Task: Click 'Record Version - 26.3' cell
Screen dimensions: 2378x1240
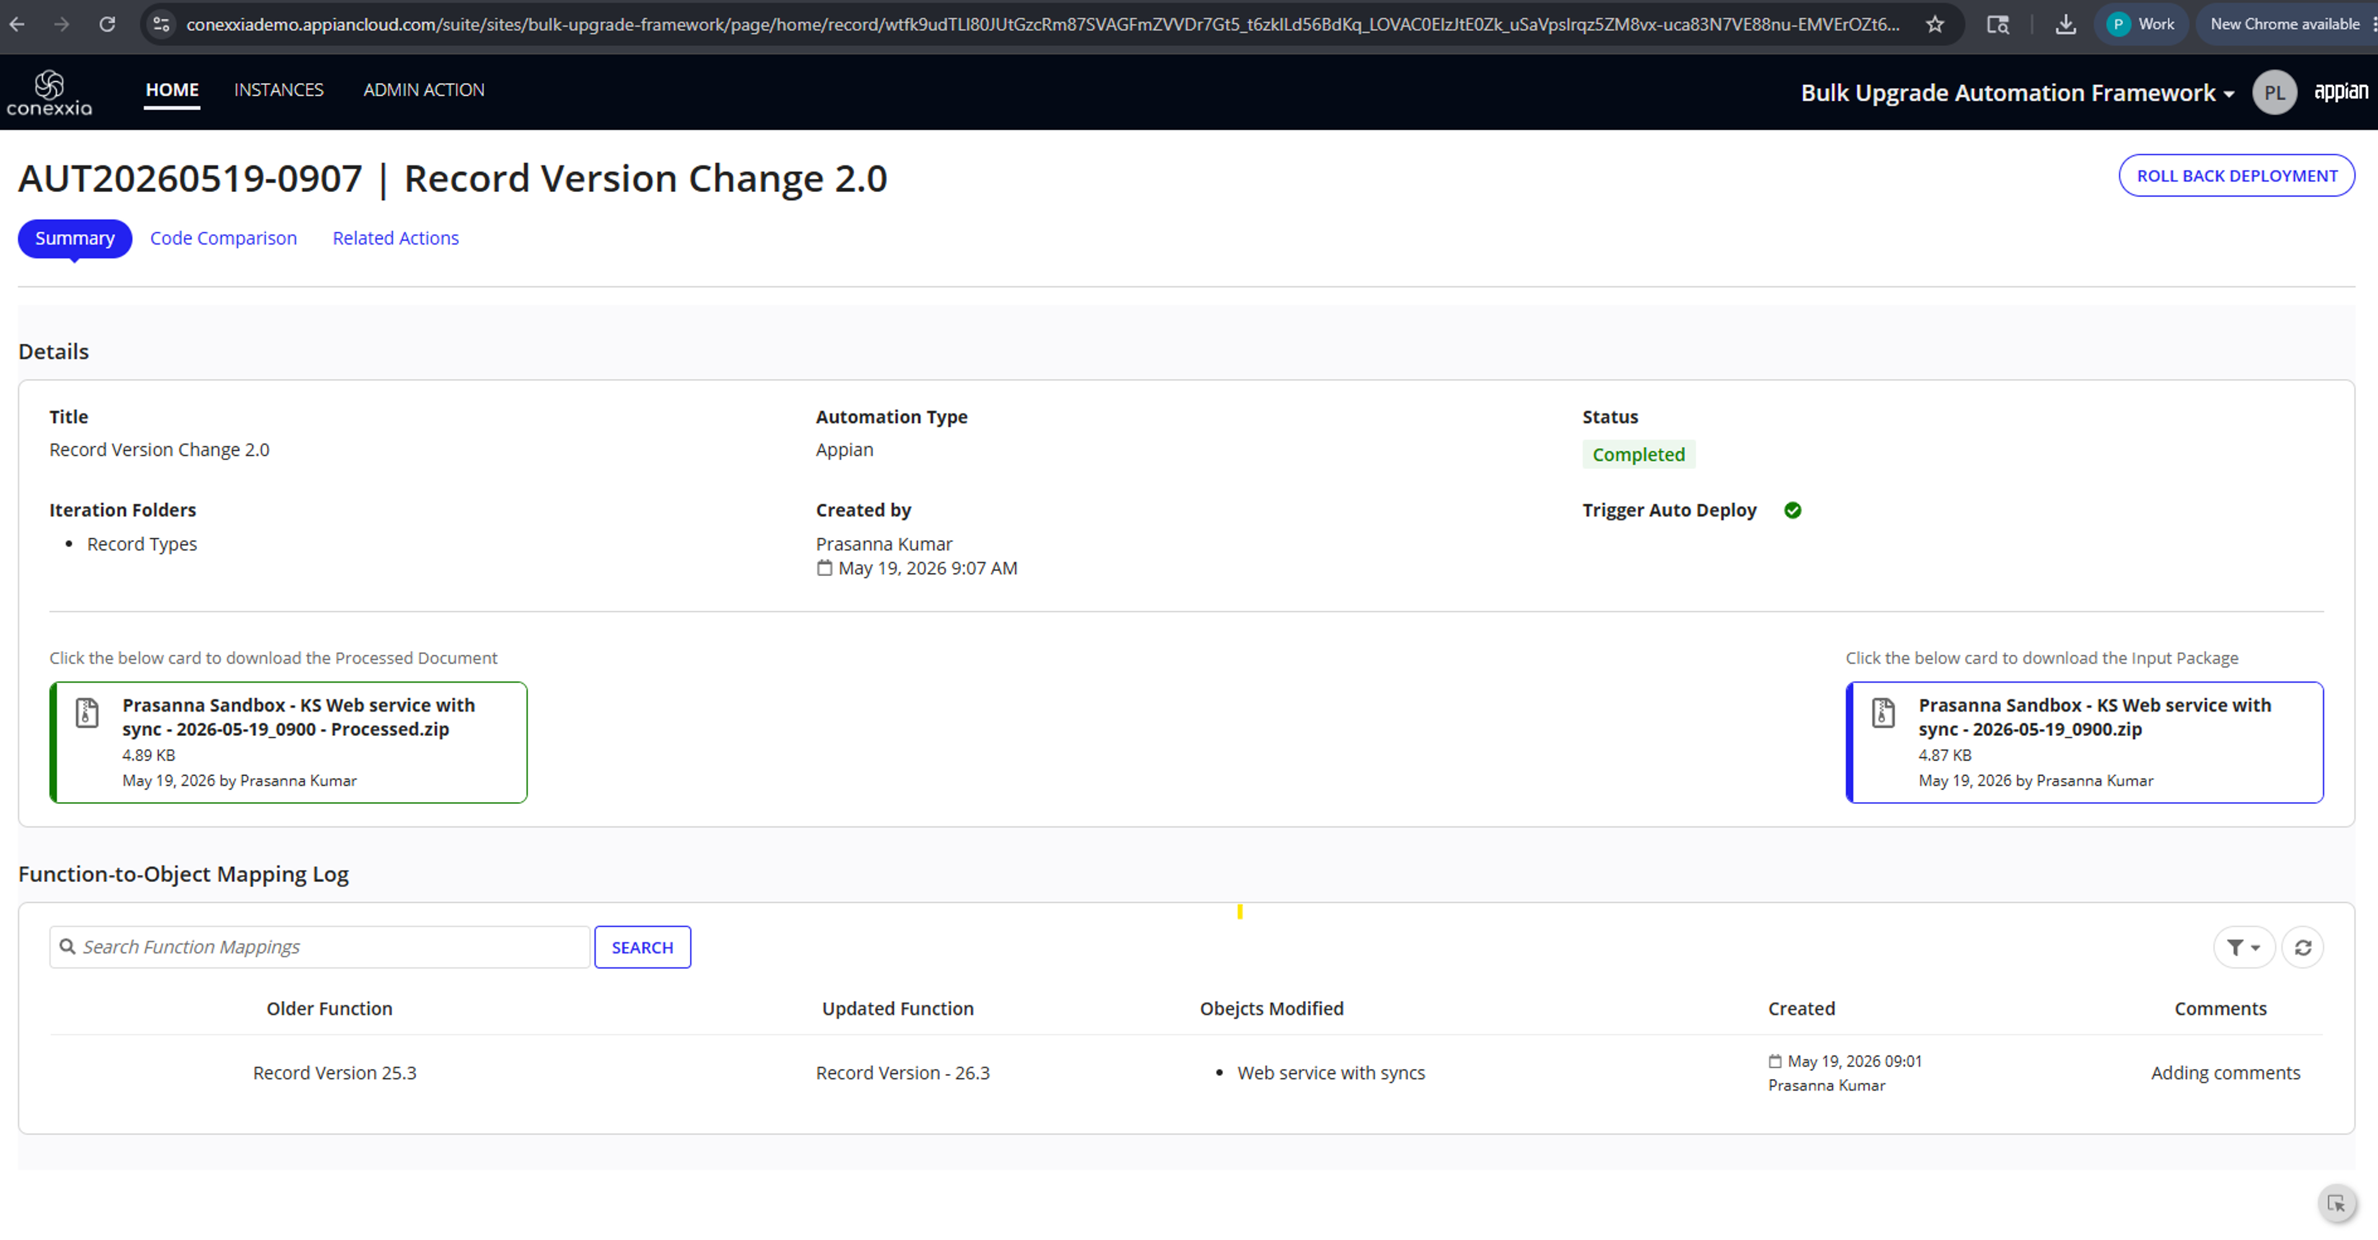Action: point(902,1073)
